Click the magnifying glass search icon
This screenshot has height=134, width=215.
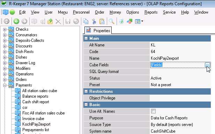[x=112, y=21]
